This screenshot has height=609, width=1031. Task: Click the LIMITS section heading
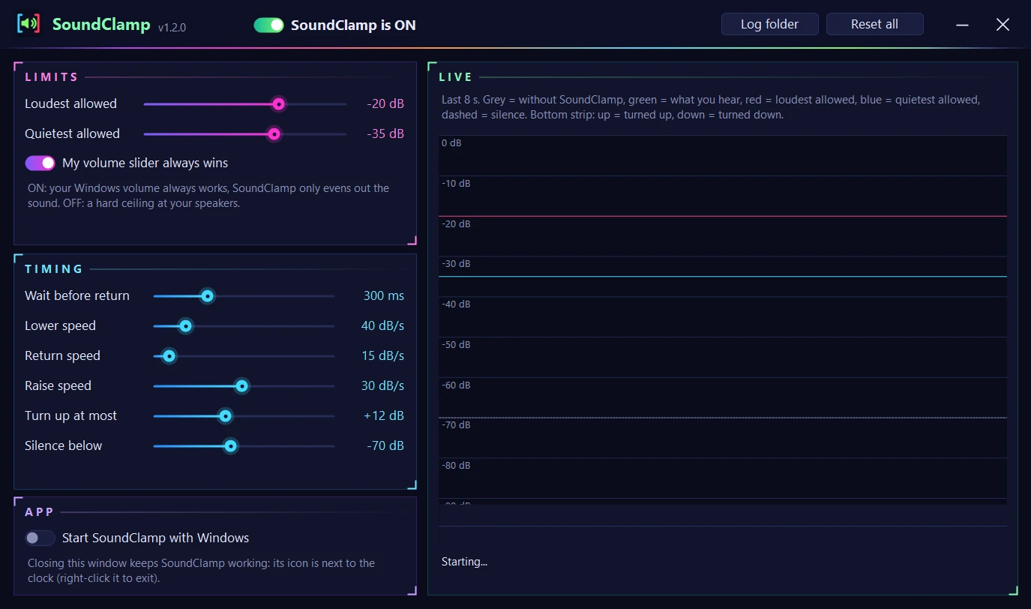[52, 76]
